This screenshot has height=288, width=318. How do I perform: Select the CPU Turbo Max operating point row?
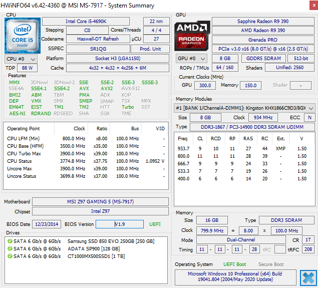pos(86,154)
